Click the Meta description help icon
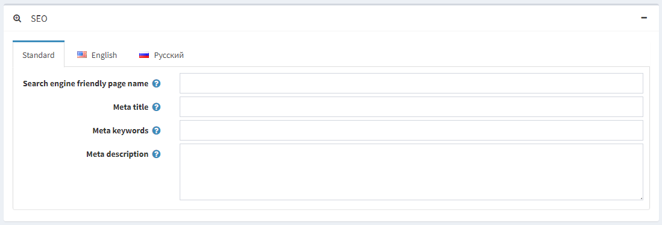Viewport: 662px width, 225px height. tap(156, 154)
